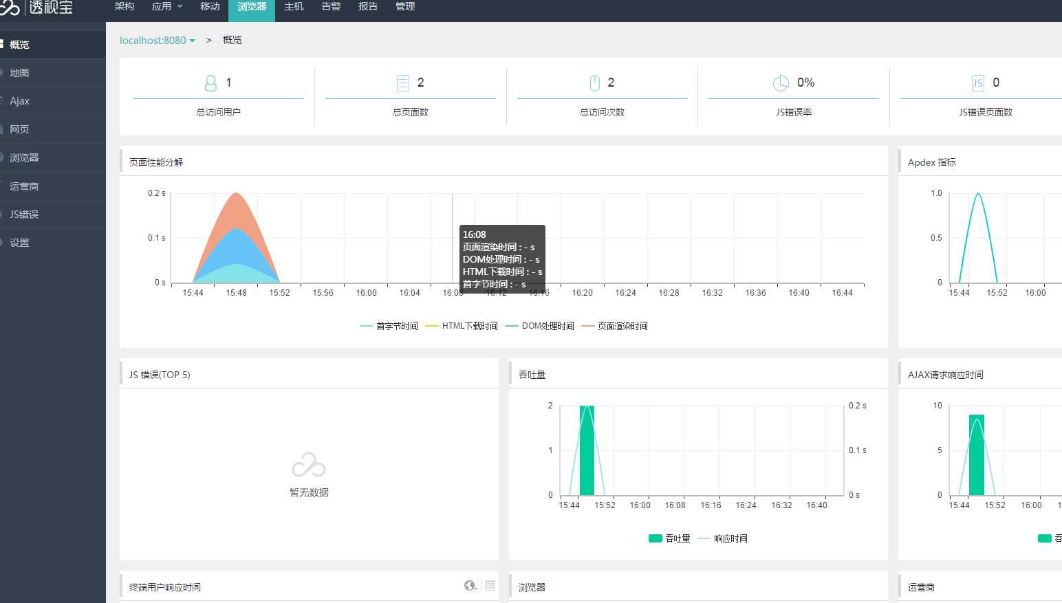
Task: Open 设置 in the sidebar
Action: pos(53,243)
